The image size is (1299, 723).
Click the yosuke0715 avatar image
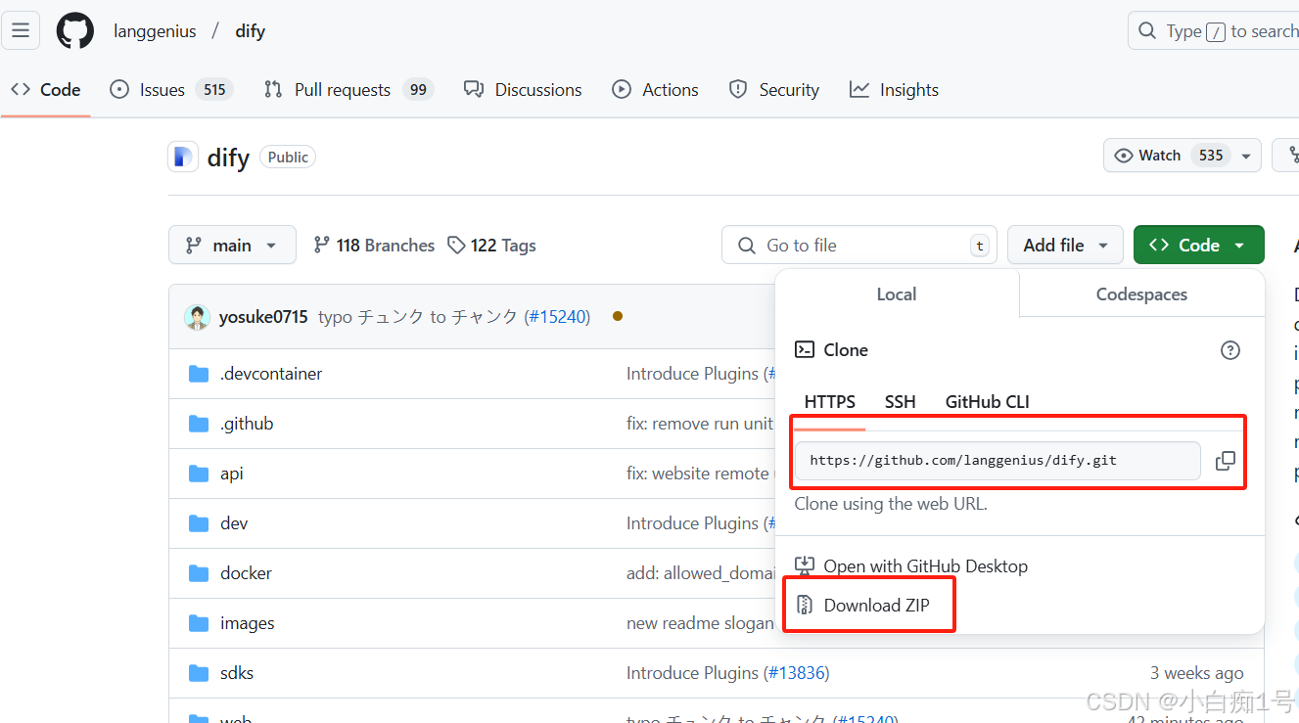[x=197, y=317]
